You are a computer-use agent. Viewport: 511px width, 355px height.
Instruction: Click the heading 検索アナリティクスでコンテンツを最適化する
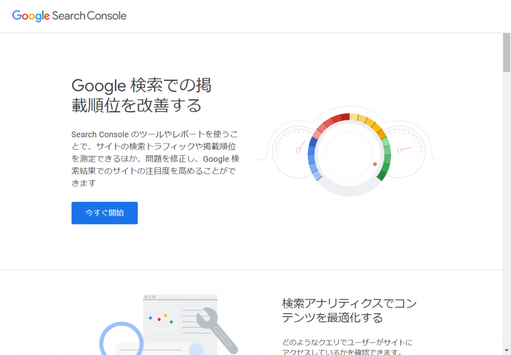pyautogui.click(x=349, y=310)
